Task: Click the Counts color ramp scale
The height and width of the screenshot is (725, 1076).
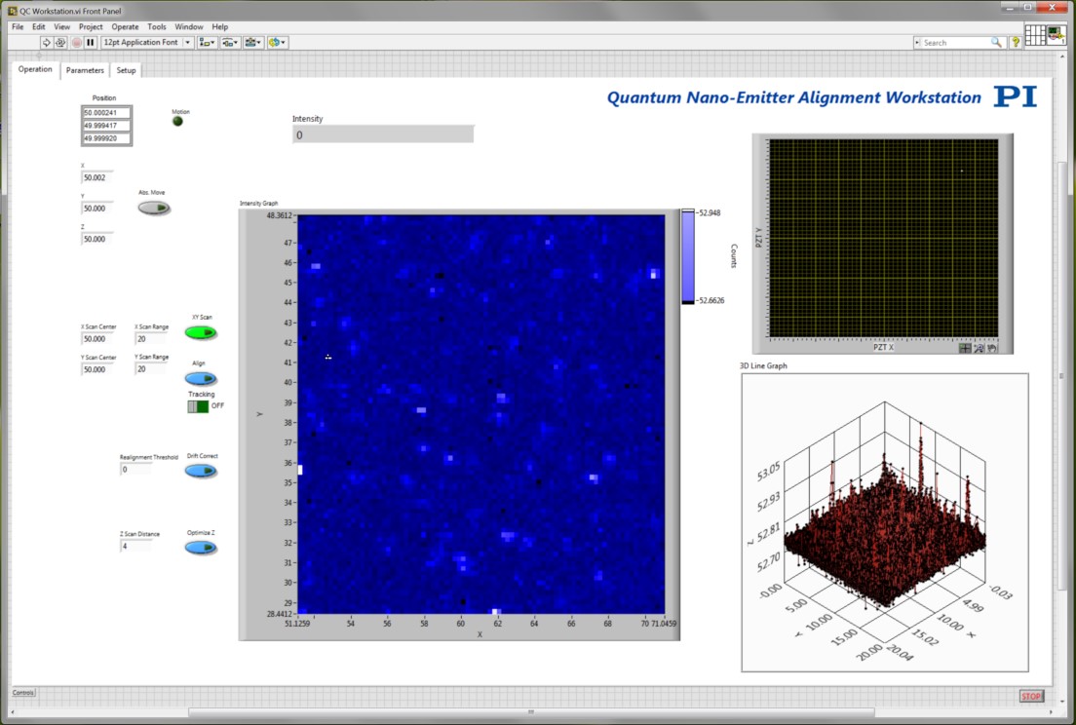Action: coord(688,257)
